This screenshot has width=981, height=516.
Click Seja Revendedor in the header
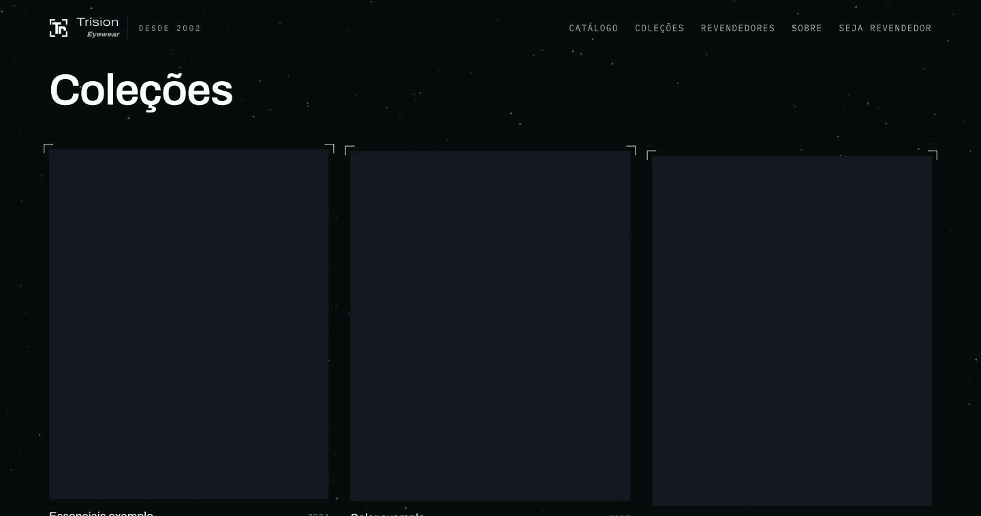point(885,28)
